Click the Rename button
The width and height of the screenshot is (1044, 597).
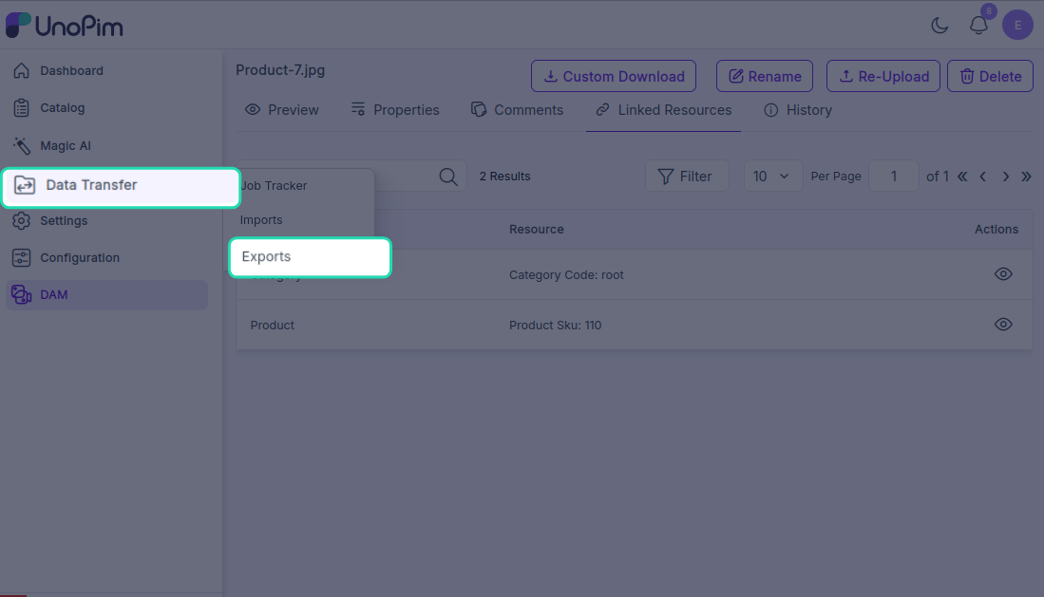click(765, 76)
